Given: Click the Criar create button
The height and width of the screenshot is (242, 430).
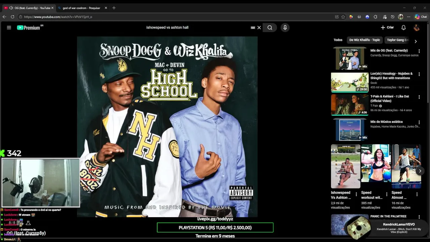Looking at the screenshot, I should pos(387,28).
